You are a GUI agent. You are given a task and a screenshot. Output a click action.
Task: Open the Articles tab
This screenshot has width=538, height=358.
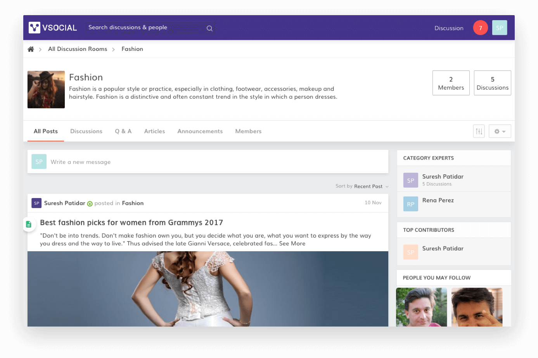coord(154,131)
